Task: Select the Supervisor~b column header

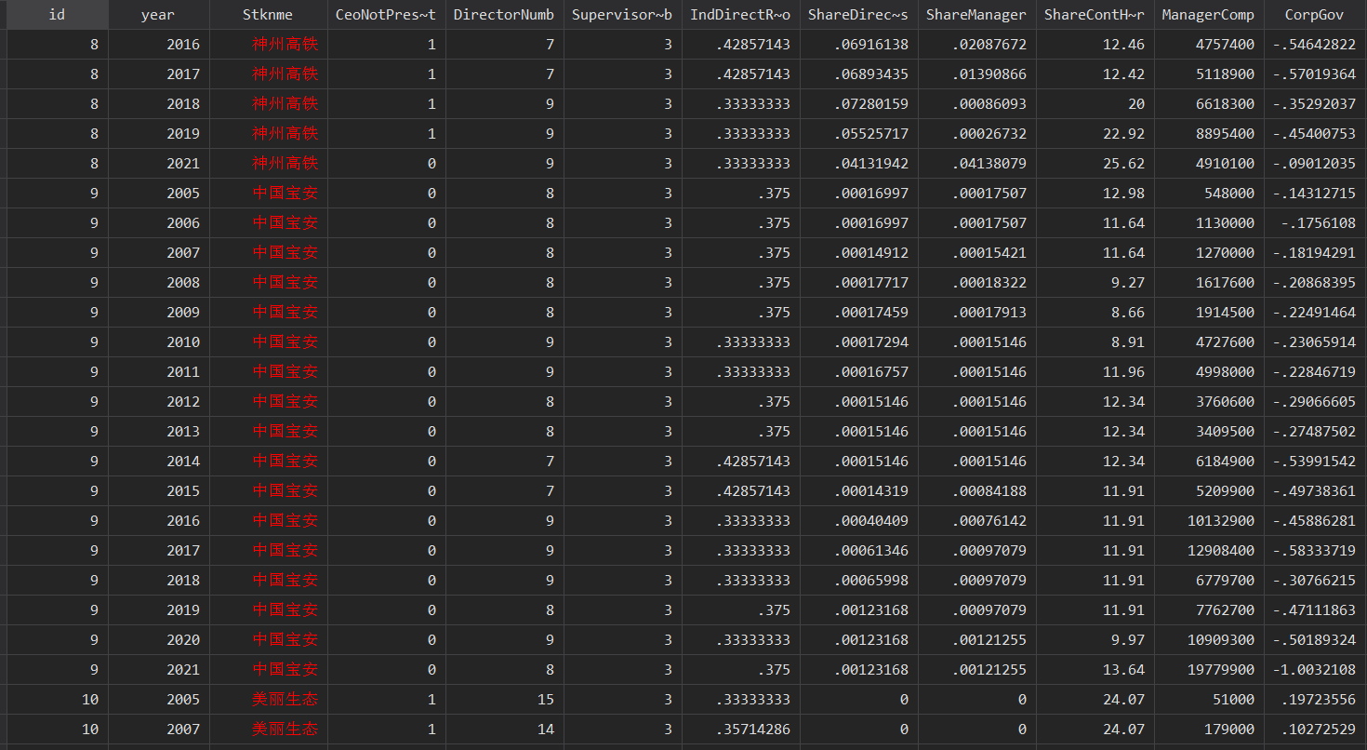Action: pyautogui.click(x=622, y=14)
